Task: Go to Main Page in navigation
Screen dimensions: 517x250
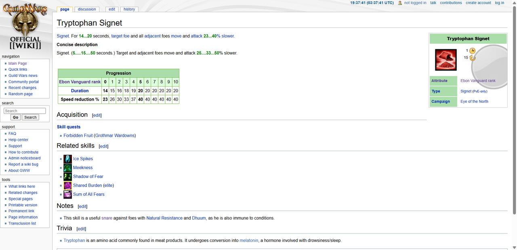Action: click(x=18, y=64)
